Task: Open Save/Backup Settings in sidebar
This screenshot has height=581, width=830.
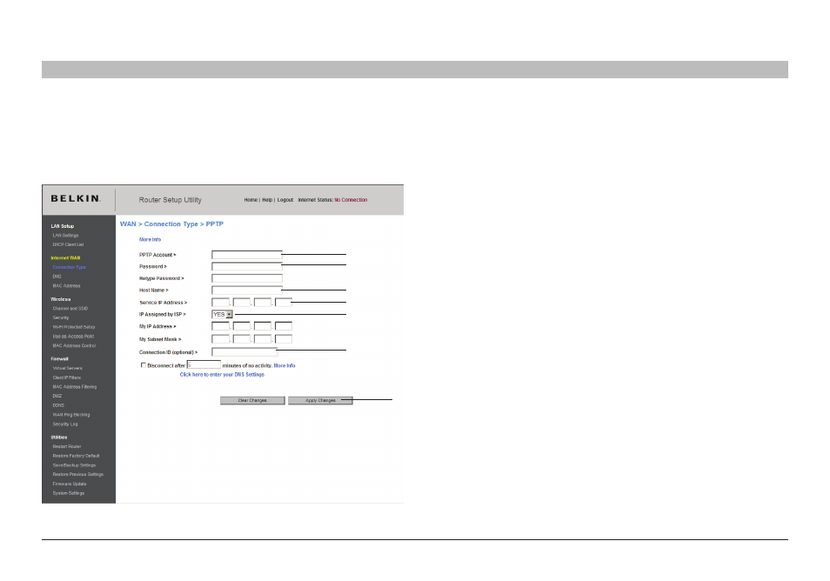Action: [74, 465]
